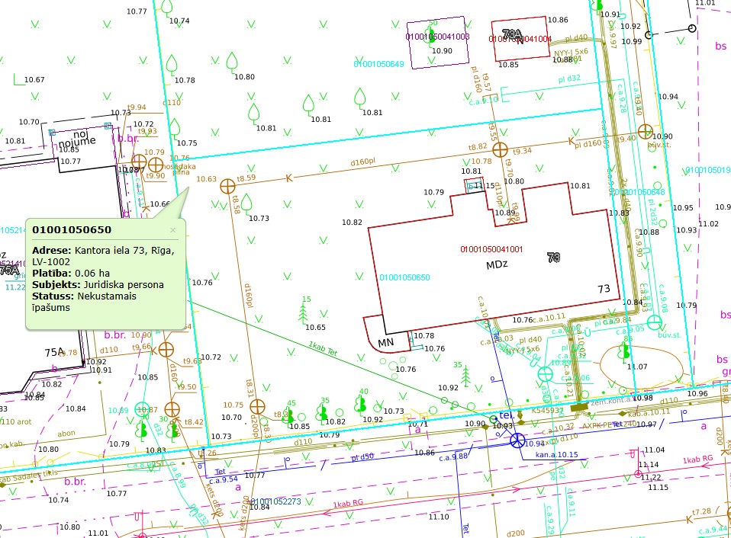This screenshot has height=538, width=731.
Task: Click the K545937 label near the road
Action: [x=547, y=411]
